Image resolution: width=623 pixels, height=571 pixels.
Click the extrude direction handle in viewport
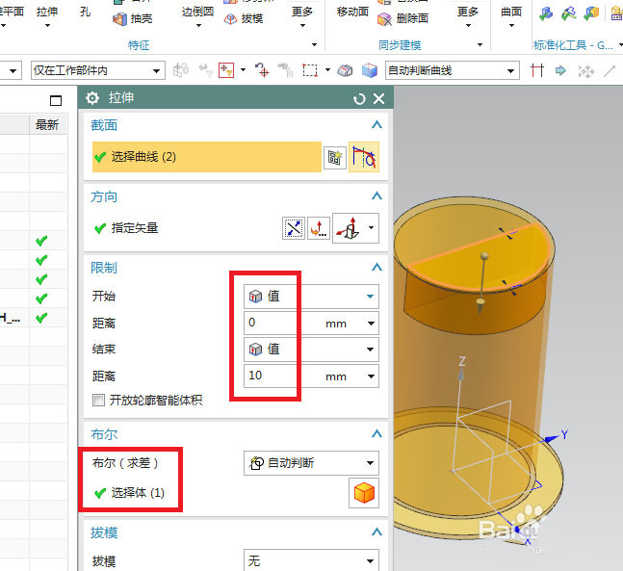pyautogui.click(x=480, y=307)
